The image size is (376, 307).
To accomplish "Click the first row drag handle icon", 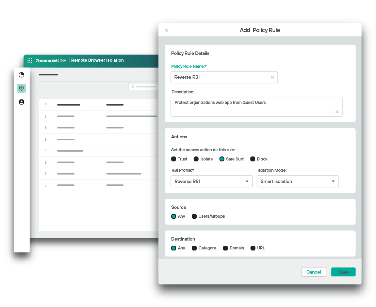I will [46, 105].
